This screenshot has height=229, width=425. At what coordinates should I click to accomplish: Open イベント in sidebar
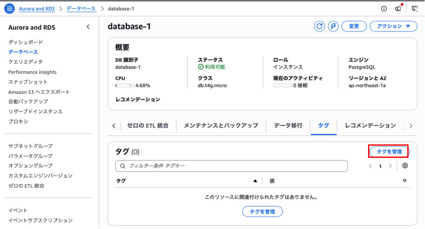(18, 210)
